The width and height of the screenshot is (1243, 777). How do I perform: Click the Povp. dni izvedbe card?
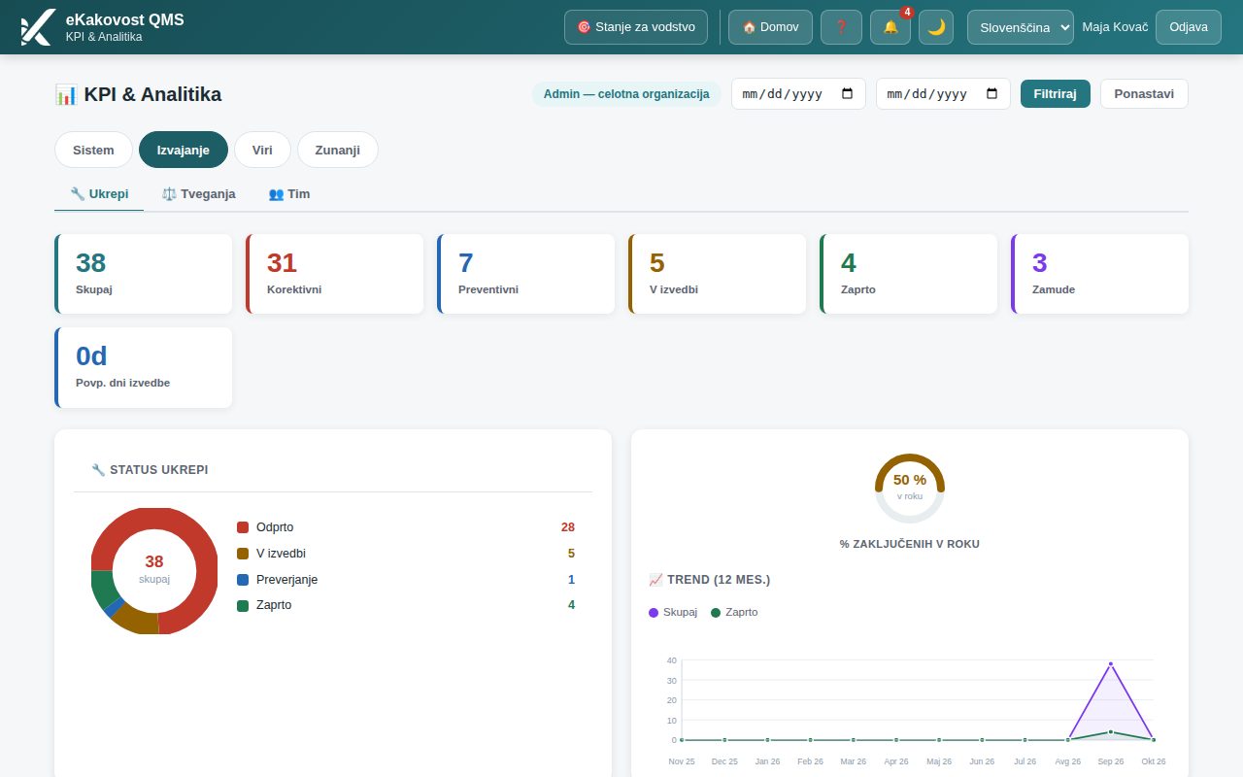pos(144,367)
